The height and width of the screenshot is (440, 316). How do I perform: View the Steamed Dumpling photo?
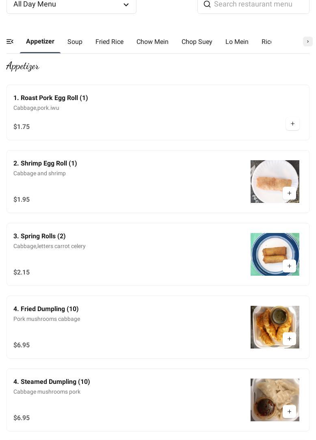click(269, 394)
